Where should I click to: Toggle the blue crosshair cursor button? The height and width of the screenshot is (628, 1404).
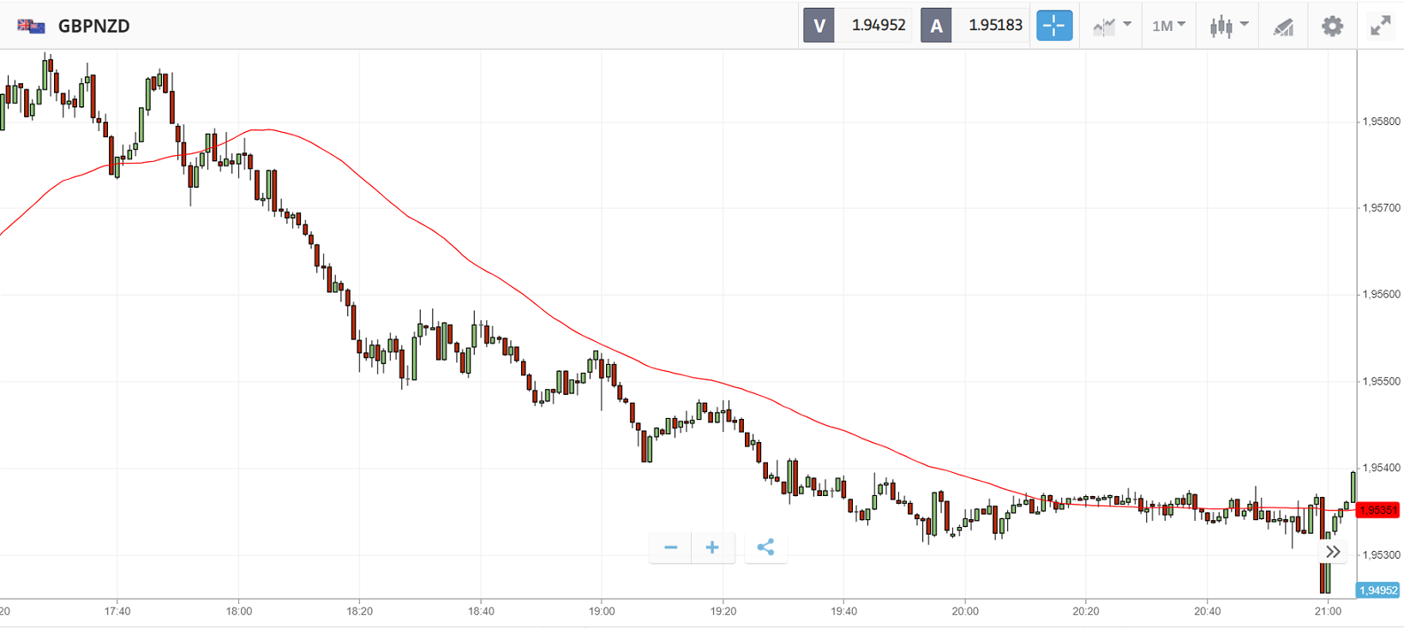[1054, 26]
